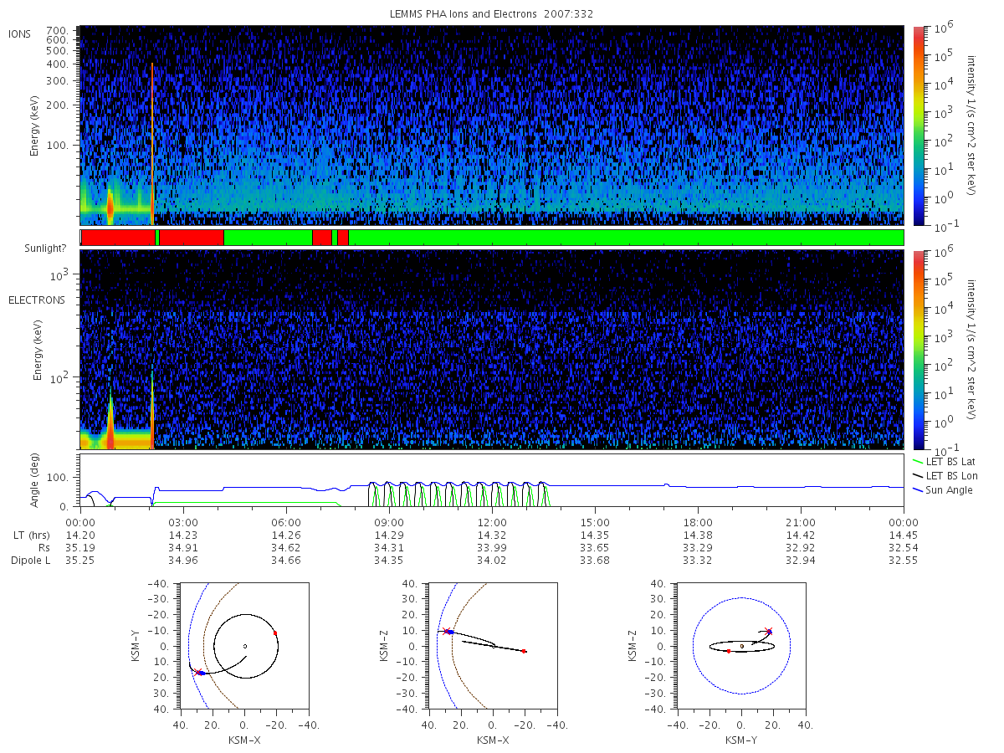Click the long green segment of the sunlight bar
This screenshot has height=753, width=1004.
pos(626,238)
